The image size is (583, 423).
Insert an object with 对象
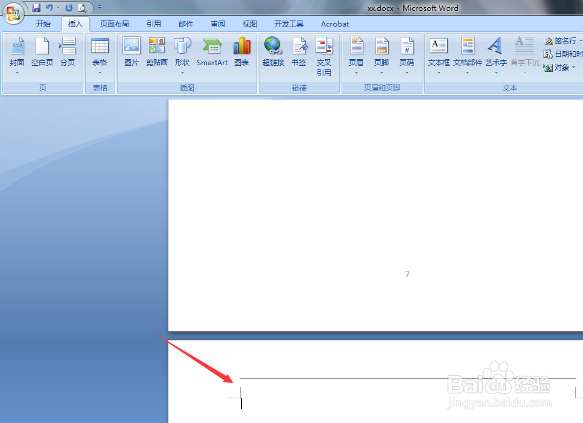pyautogui.click(x=556, y=67)
